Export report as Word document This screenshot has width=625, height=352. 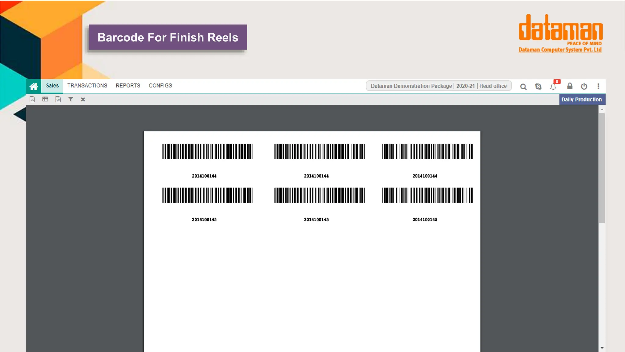tap(58, 99)
